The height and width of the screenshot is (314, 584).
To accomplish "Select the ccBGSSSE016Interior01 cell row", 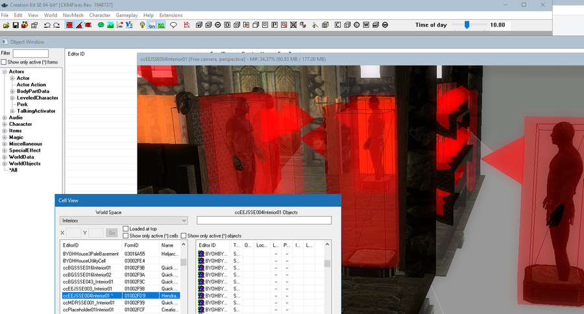I will [x=120, y=268].
